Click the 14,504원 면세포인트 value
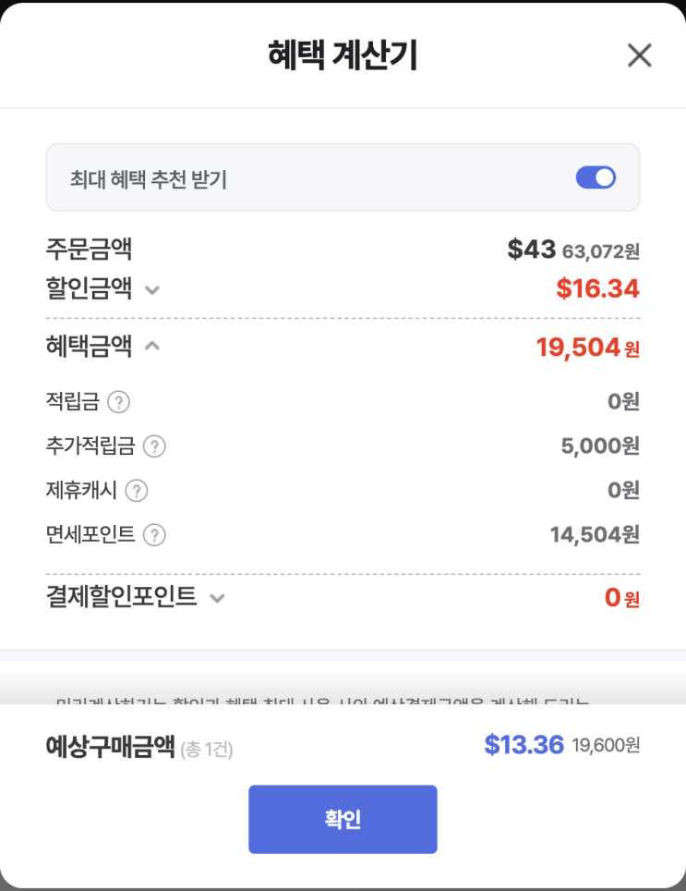 (x=594, y=535)
